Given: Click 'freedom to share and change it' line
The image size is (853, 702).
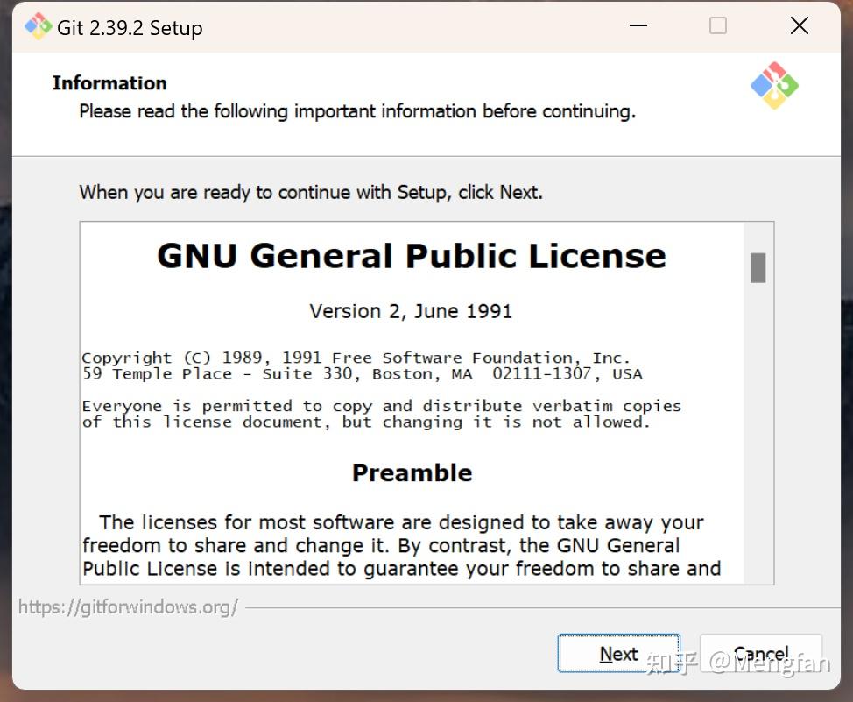Looking at the screenshot, I should 381,545.
